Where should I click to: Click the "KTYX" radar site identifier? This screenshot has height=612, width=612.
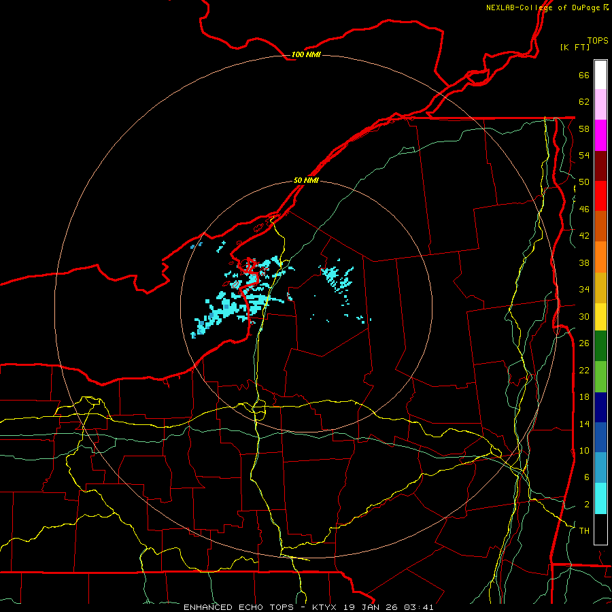[325, 607]
